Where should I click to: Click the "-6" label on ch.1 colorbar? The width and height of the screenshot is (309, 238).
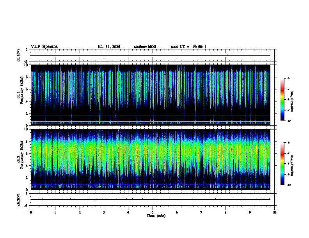288,78
